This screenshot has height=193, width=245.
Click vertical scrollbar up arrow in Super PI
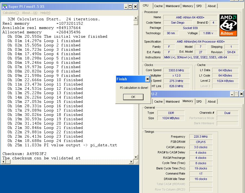coord(136,18)
